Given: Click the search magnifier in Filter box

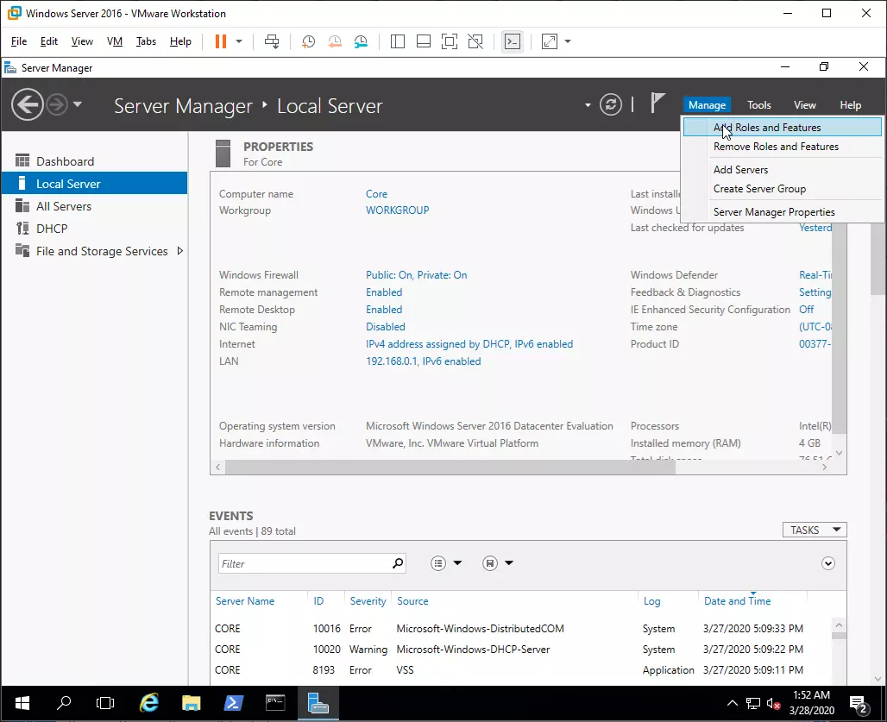Looking at the screenshot, I should point(397,563).
